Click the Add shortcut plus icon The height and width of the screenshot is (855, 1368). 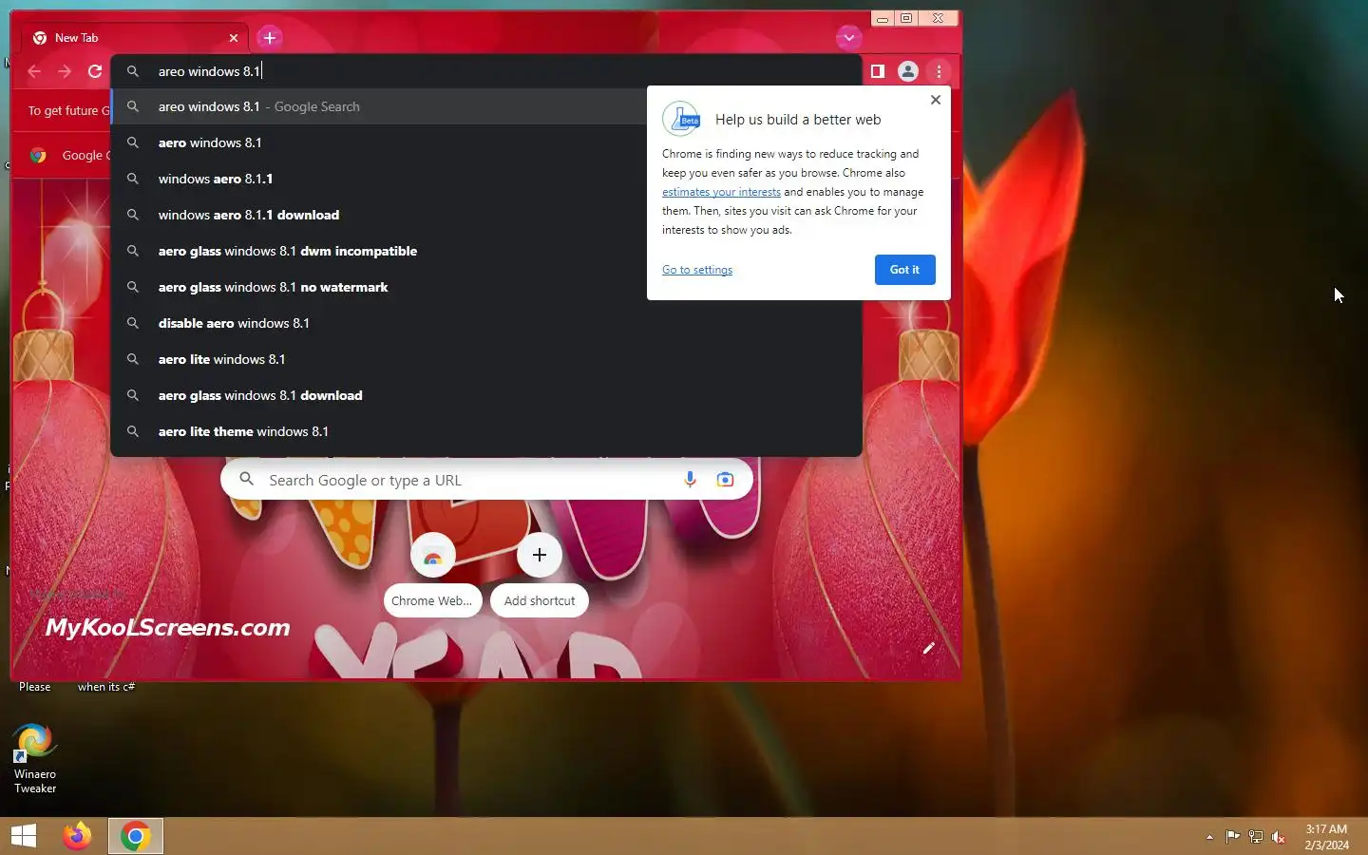pyautogui.click(x=540, y=555)
